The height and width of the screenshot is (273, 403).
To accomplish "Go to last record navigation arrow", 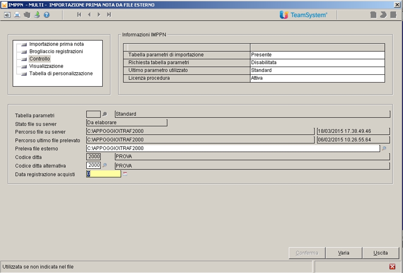I will 109,15.
